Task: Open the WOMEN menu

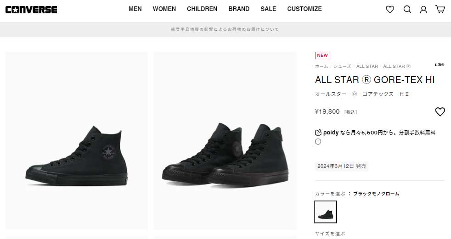Action: [x=164, y=9]
